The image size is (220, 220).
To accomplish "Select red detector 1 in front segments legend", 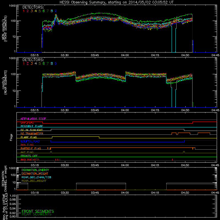I will (24, 11).
